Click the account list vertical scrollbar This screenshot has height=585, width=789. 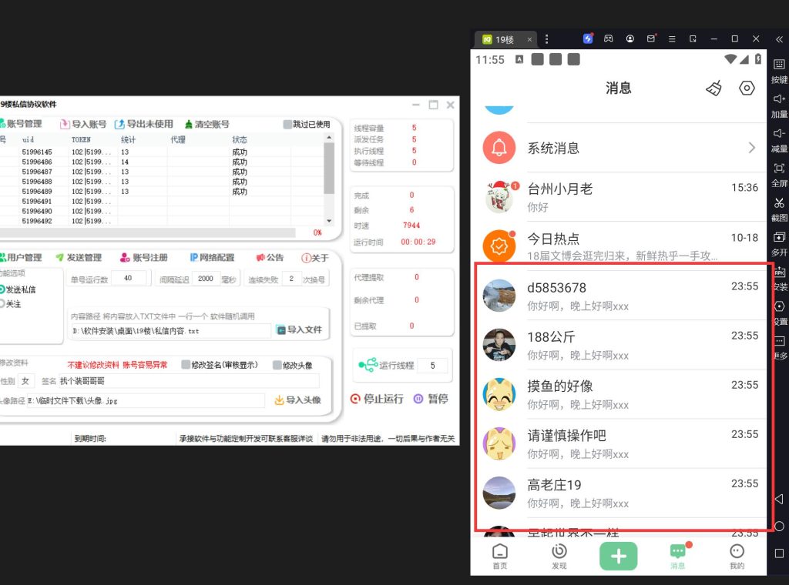tap(329, 171)
